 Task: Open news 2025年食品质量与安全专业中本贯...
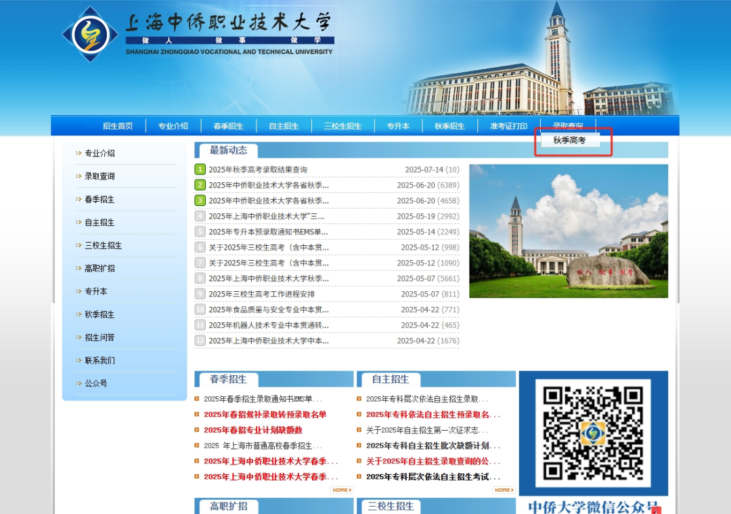[269, 309]
